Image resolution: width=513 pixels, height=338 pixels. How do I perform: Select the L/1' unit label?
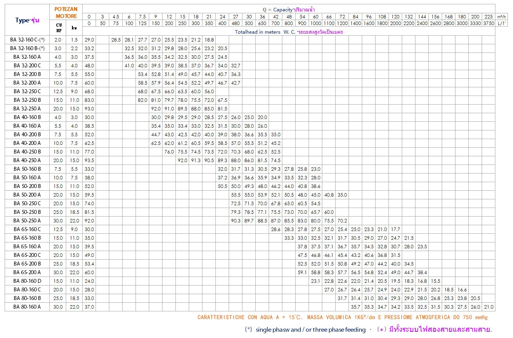(501, 23)
